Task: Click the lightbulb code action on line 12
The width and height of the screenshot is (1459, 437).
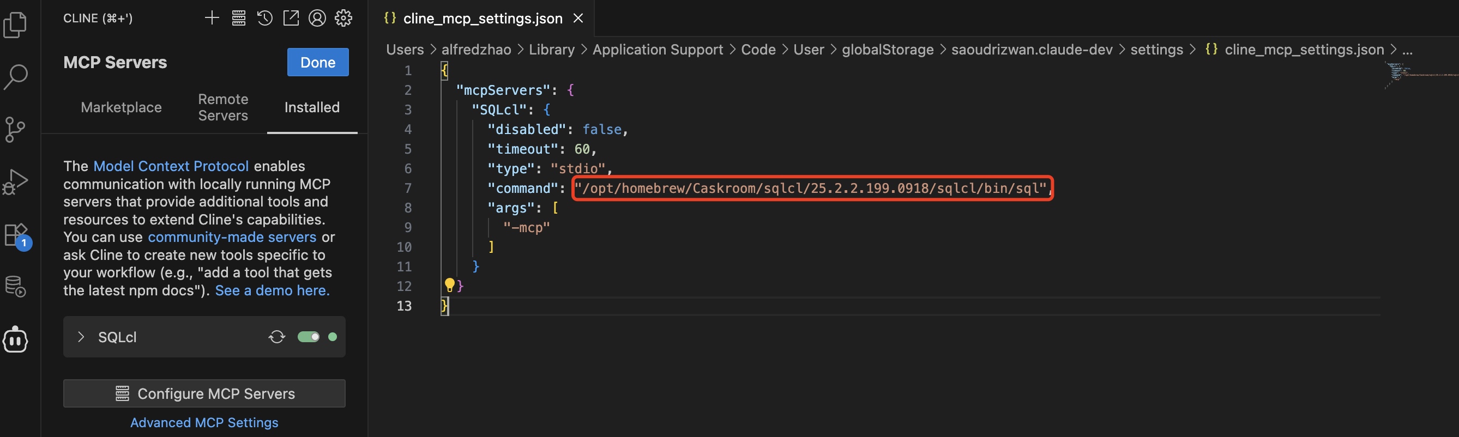Action: (x=449, y=285)
